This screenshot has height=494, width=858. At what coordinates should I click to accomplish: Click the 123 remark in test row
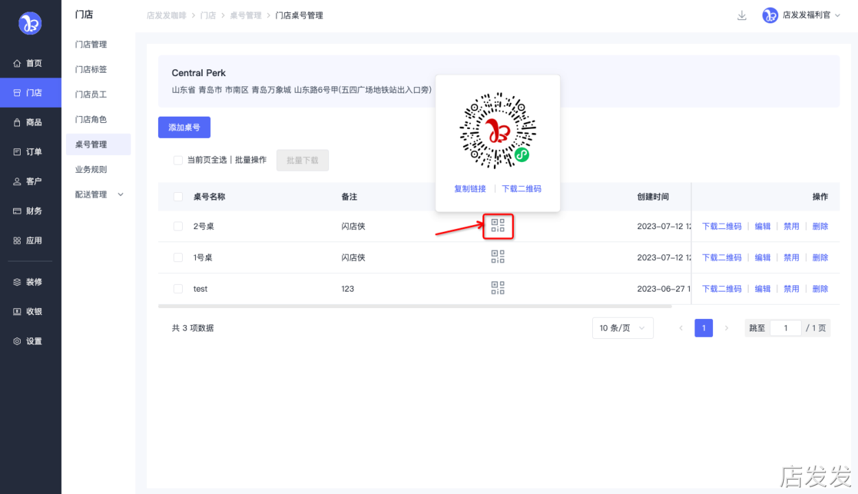[x=348, y=289]
